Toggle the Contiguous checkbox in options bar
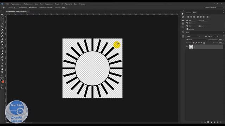 (x=30, y=8)
